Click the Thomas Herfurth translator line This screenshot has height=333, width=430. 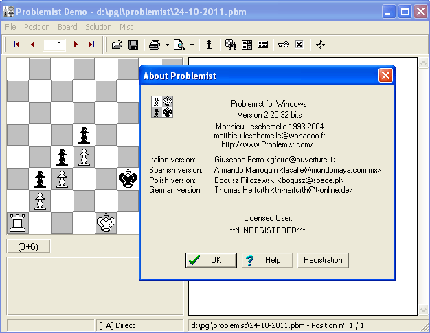click(283, 190)
